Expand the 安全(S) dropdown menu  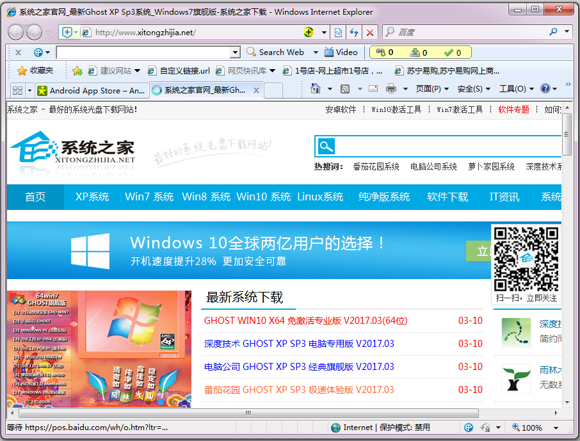point(474,89)
